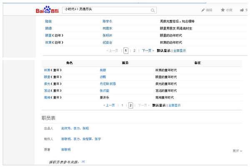Click 上一页 under the 童年 cast table
250x168 pixels.
[109, 105]
